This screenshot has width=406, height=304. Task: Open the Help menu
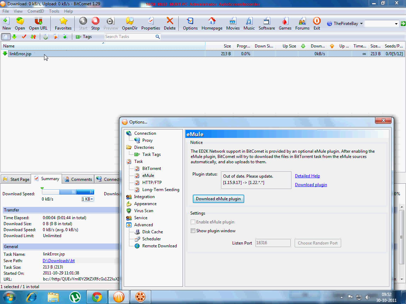point(69,11)
